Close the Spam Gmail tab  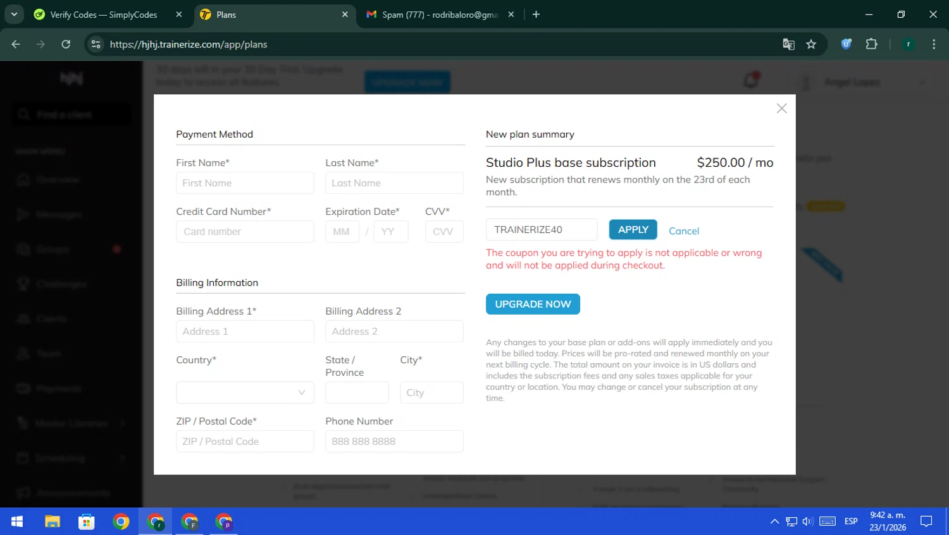click(511, 15)
